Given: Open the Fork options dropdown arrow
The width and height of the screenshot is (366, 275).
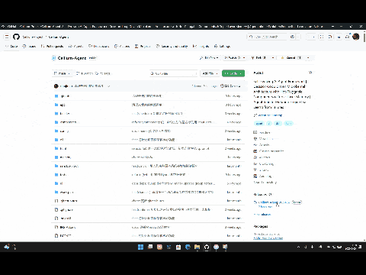Looking at the screenshot, I should pos(273,58).
